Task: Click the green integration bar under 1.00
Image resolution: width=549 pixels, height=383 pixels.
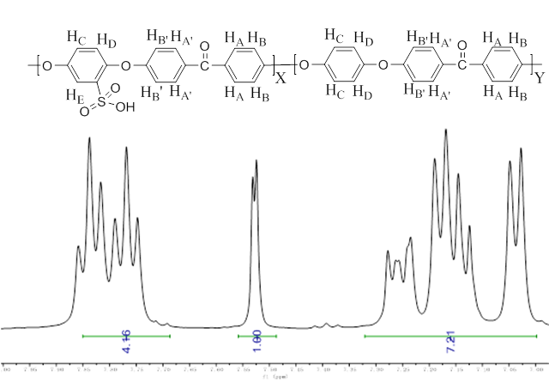Action: pos(257,337)
